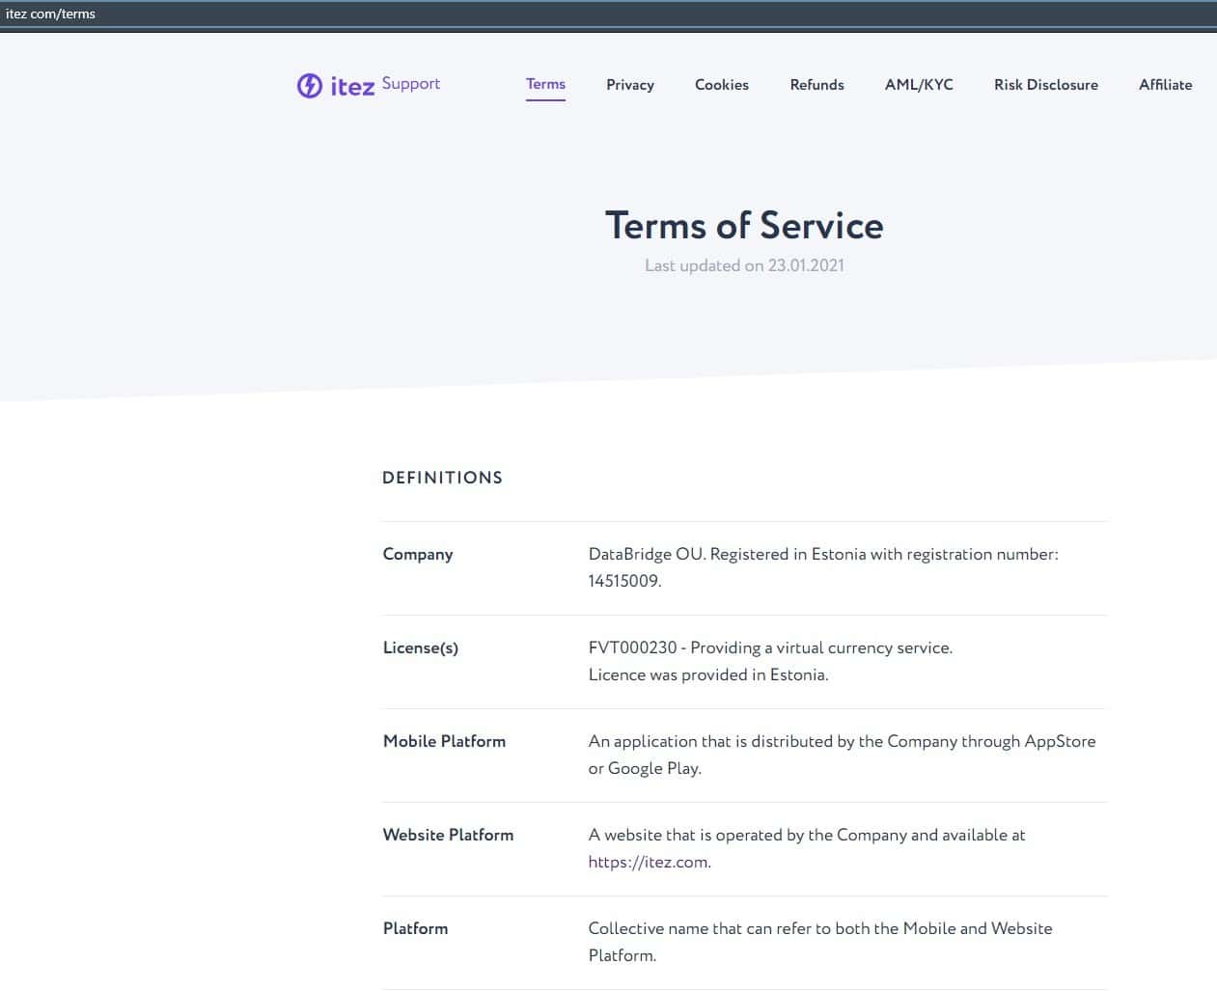The image size is (1217, 991).
Task: Click the itez lightning bolt logo icon
Action: 309,85
